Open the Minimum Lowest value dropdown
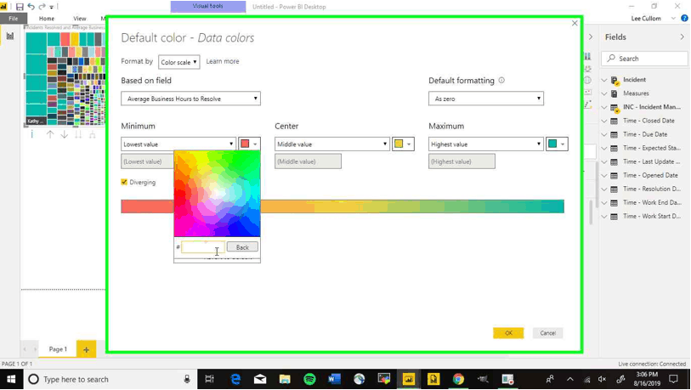The height and width of the screenshot is (390, 691). [x=178, y=144]
